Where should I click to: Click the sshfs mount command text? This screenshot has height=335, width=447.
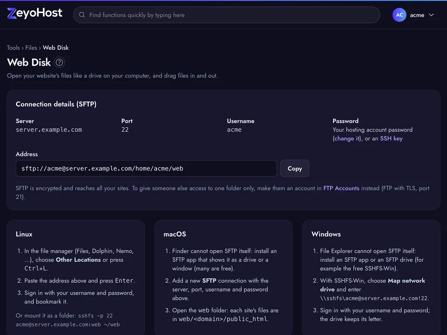[68, 320]
